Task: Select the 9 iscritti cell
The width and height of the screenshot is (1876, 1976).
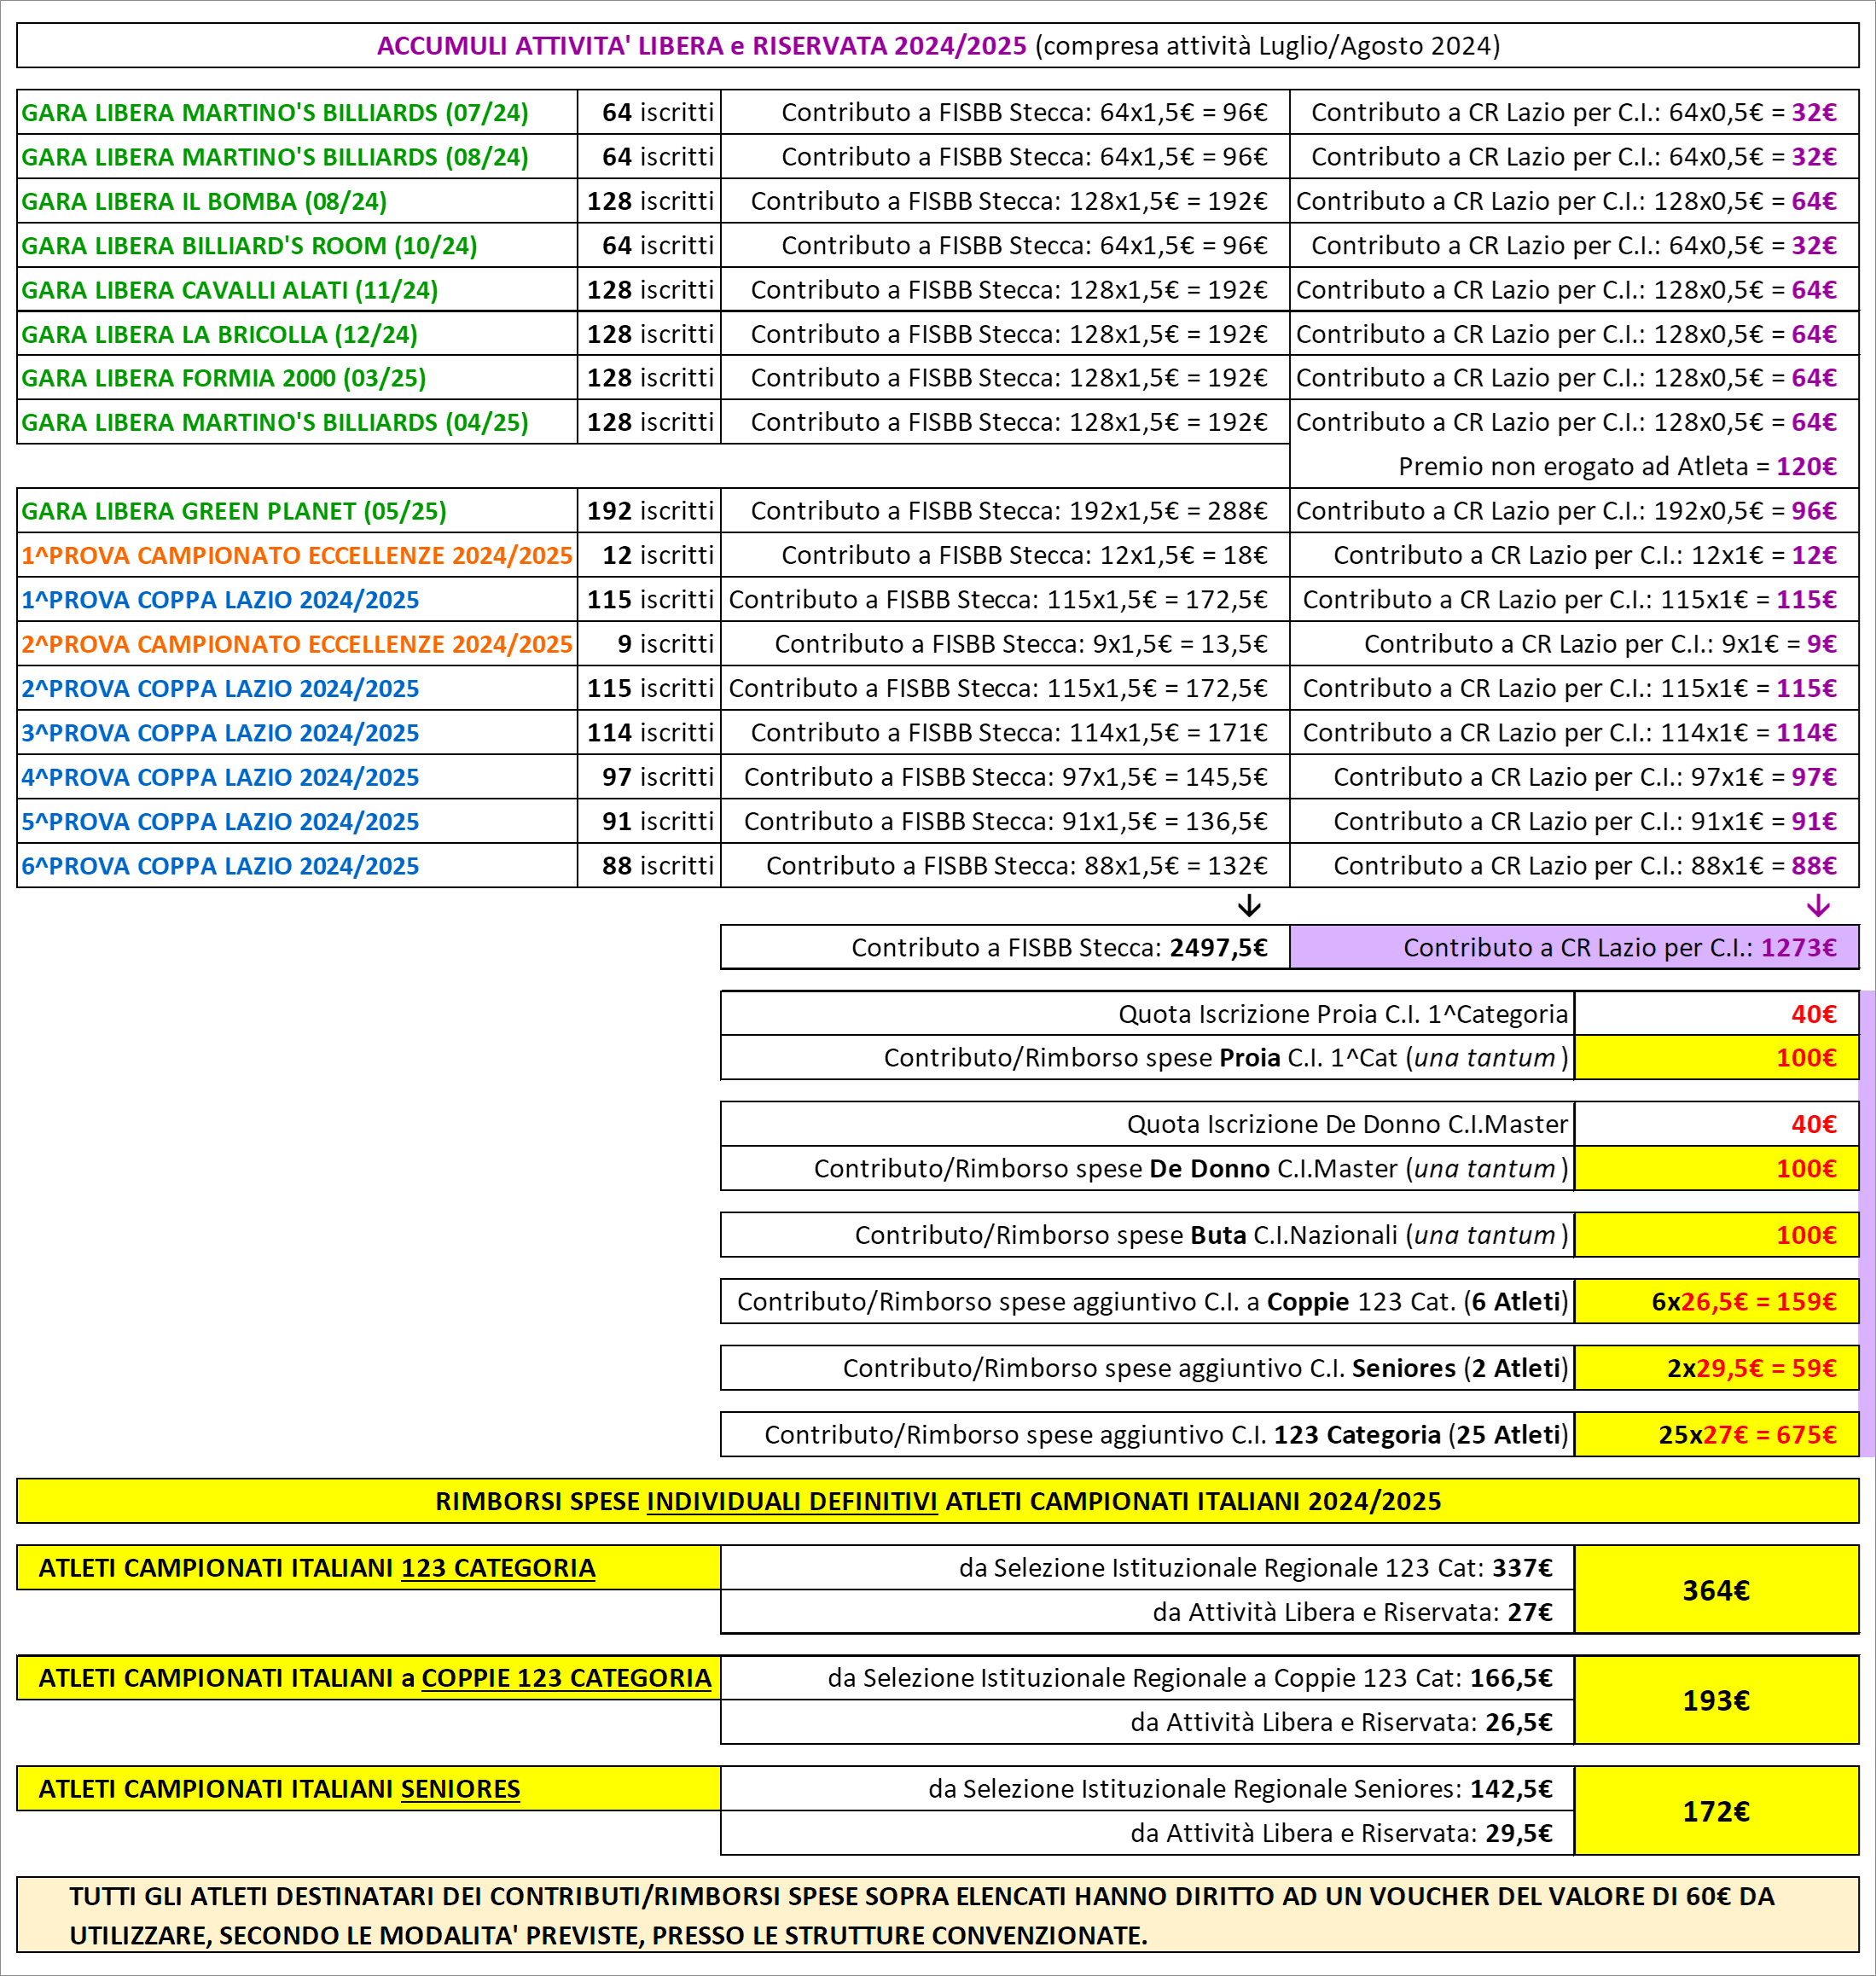Action: [x=649, y=644]
